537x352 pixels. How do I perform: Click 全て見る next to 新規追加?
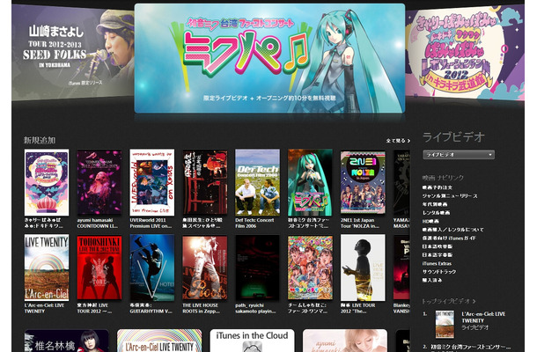[398, 141]
